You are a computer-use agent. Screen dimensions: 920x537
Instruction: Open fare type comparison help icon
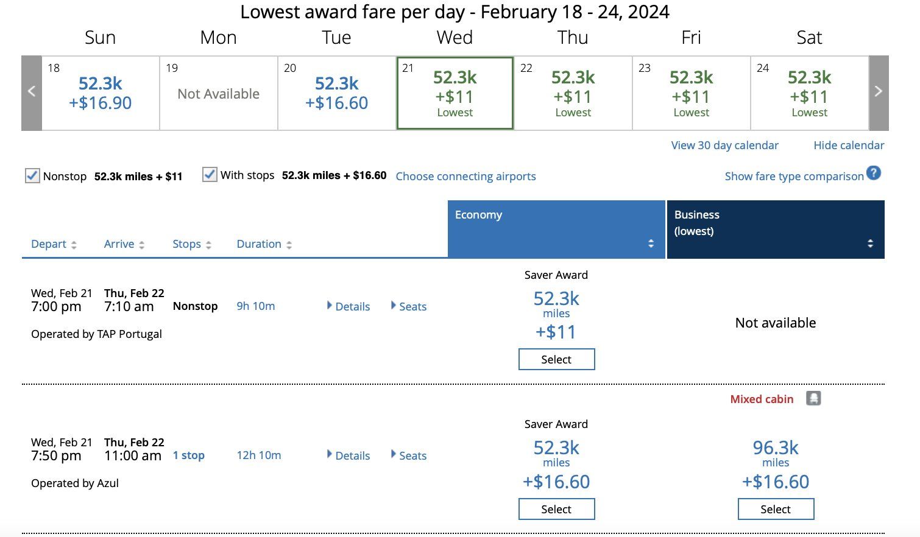(873, 174)
